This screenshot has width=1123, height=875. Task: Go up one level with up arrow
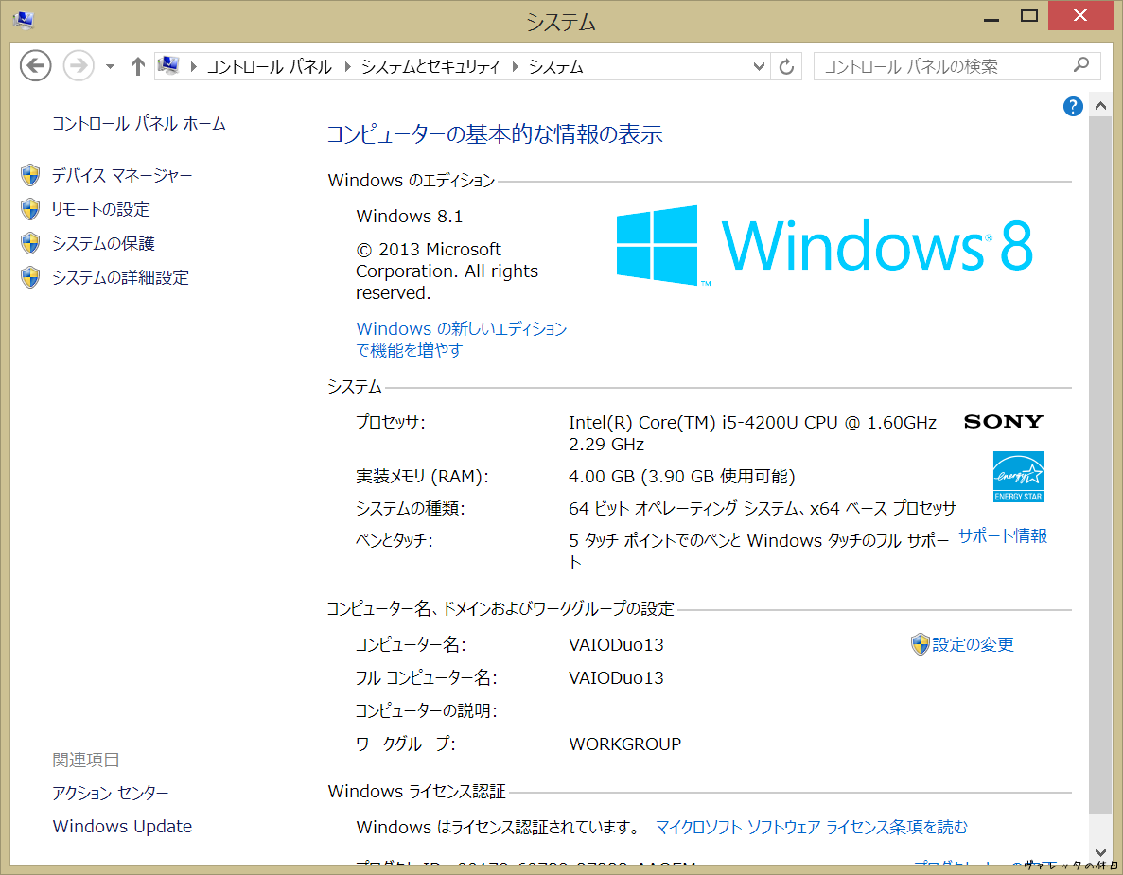point(137,66)
